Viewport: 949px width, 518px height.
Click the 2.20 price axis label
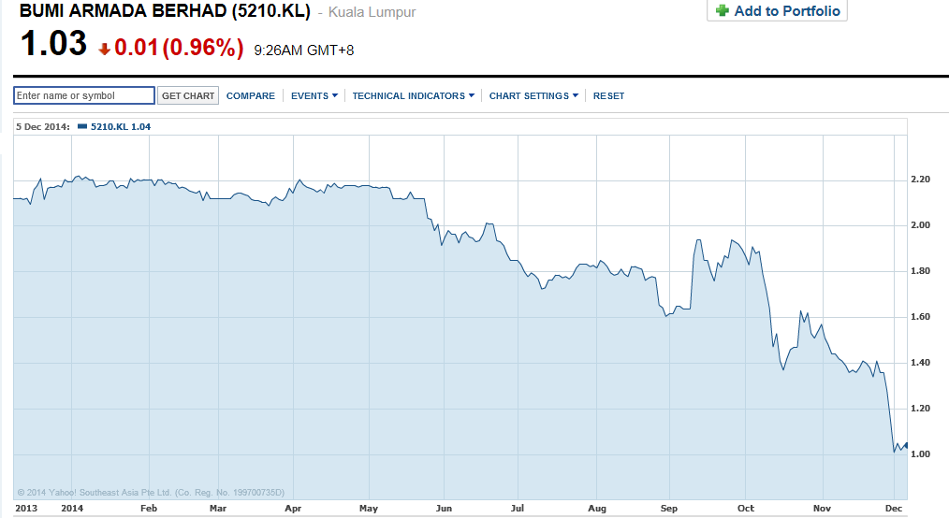[920, 179]
